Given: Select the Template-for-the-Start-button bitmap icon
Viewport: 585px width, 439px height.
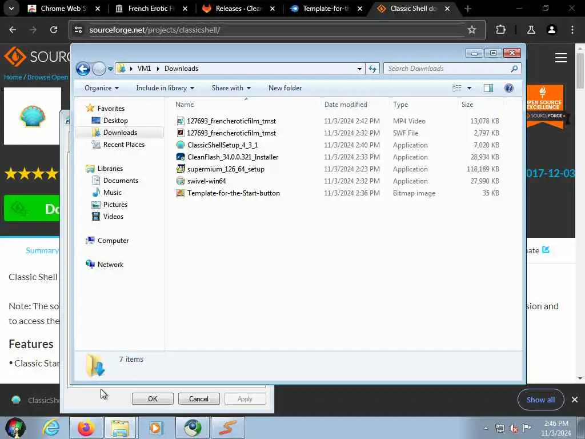Looking at the screenshot, I should (181, 193).
